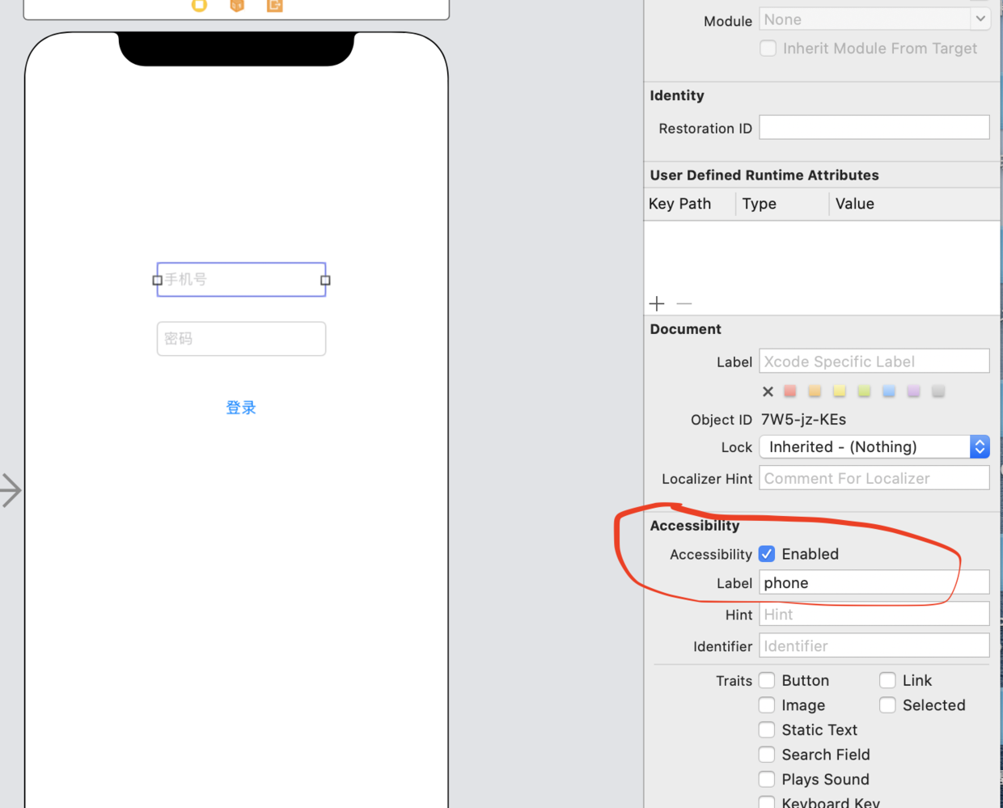Enable the Plays Sound trait checkbox
The height and width of the screenshot is (808, 1003).
point(767,779)
